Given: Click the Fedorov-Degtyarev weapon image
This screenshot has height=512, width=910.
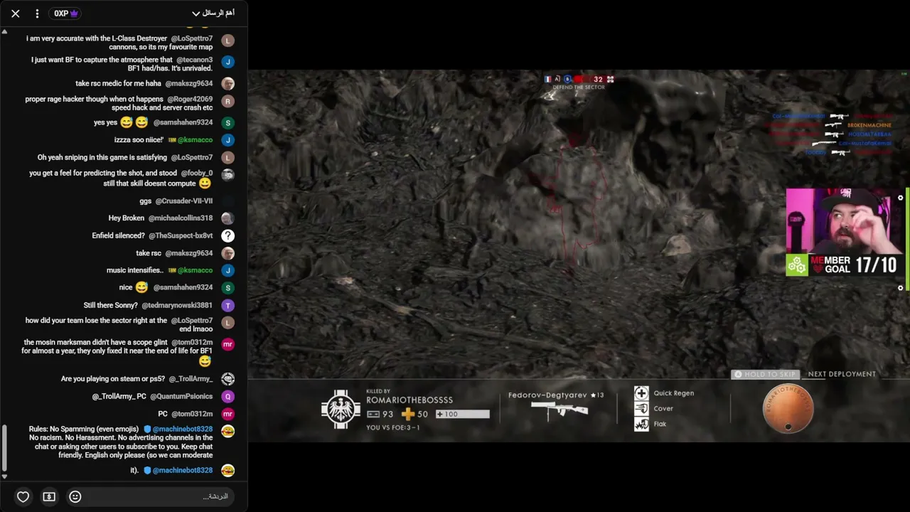Looking at the screenshot, I should point(560,410).
